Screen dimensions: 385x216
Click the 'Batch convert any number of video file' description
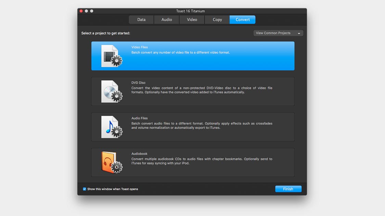180,53
